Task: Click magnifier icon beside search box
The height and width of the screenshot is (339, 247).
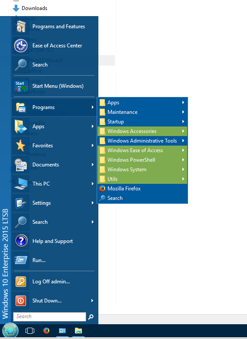Action: click(91, 317)
